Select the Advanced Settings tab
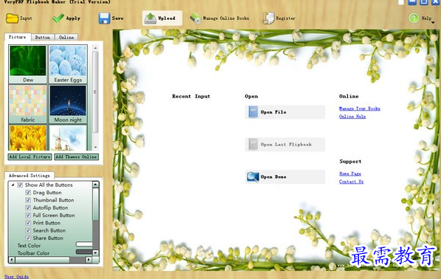This screenshot has width=441, height=279. [x=30, y=176]
